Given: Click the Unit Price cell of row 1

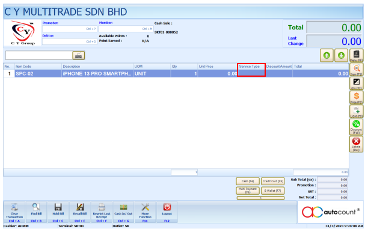Looking at the screenshot, I should point(218,74).
